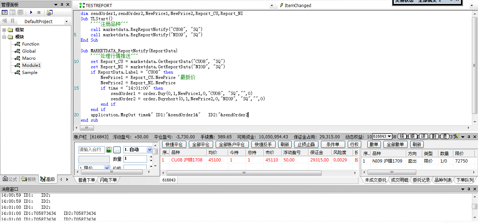Click the ItemChanged lightning icon

pyautogui.click(x=282, y=6)
